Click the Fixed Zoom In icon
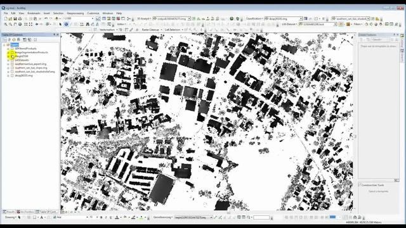The height and width of the screenshot is (228, 406). [26, 24]
